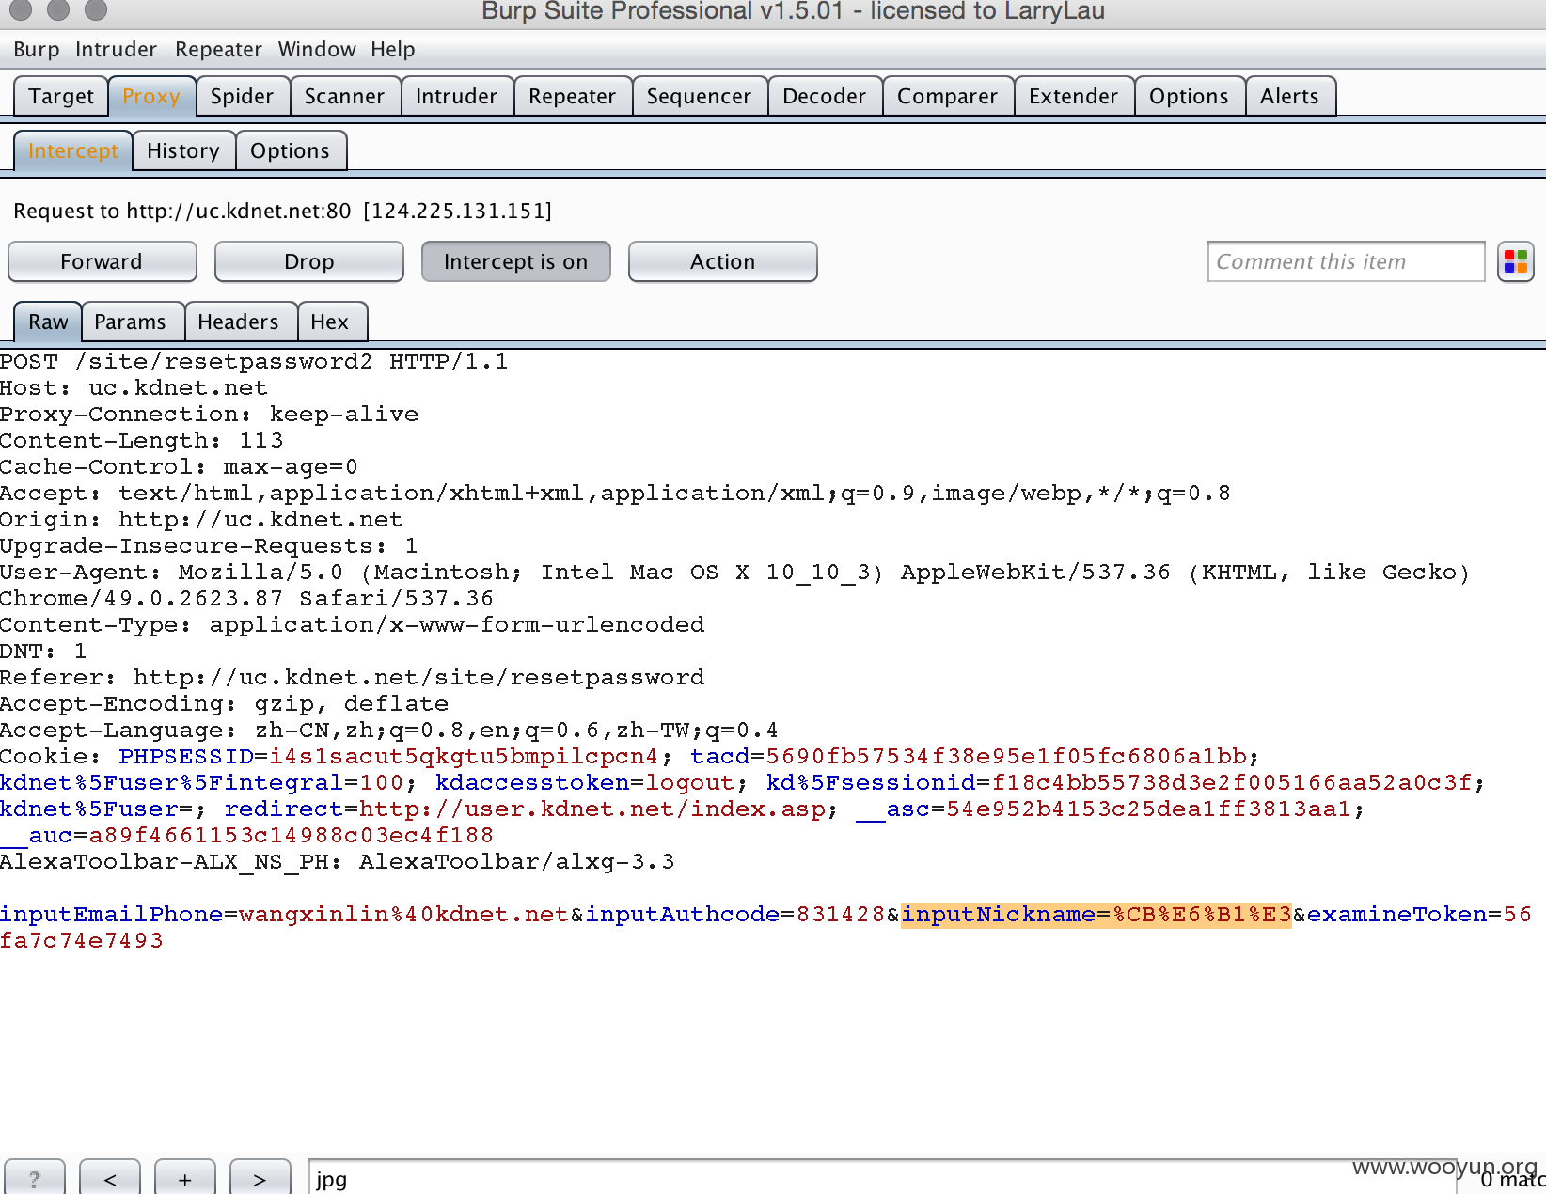This screenshot has width=1546, height=1194.
Task: Open the Proxy Options sub-tab
Action: tap(290, 150)
